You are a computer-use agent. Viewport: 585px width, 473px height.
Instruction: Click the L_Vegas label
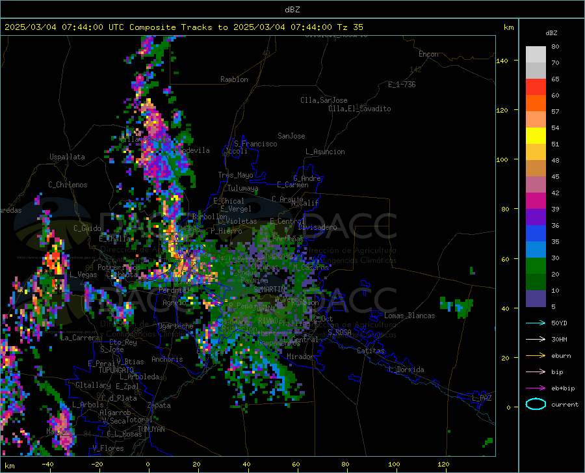click(x=83, y=275)
